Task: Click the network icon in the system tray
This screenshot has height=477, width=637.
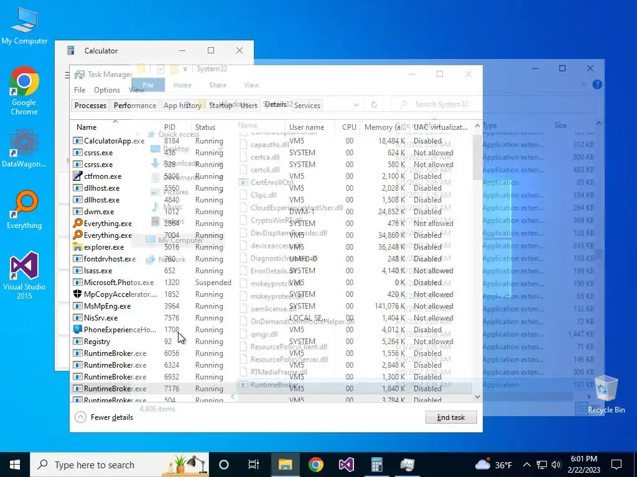Action: (x=542, y=465)
